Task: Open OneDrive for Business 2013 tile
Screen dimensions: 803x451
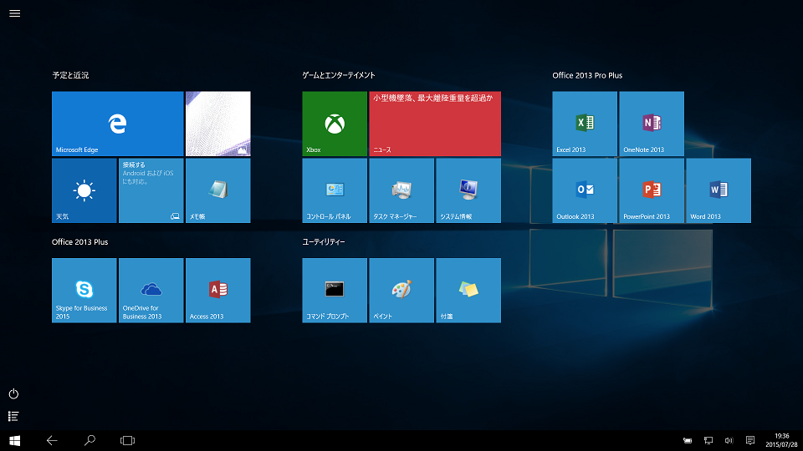Action: click(x=151, y=291)
